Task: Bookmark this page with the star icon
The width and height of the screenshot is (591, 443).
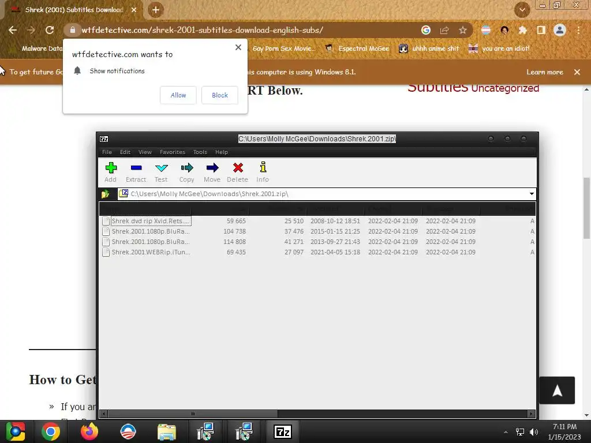Action: point(463,30)
